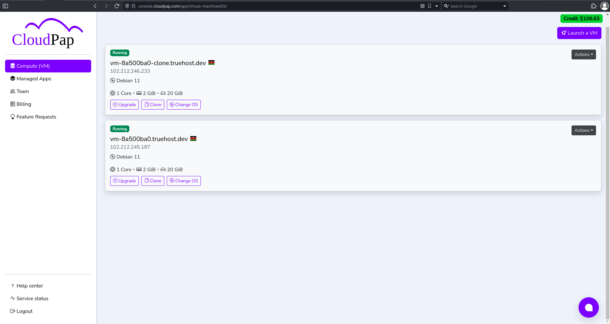Open the Help center entry
Screen dimensions: 610x324
pos(30,286)
